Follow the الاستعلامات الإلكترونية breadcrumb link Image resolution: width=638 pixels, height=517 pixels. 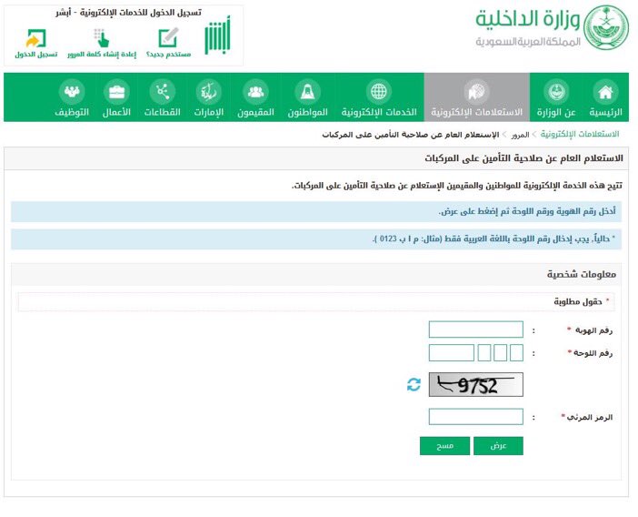pos(580,134)
